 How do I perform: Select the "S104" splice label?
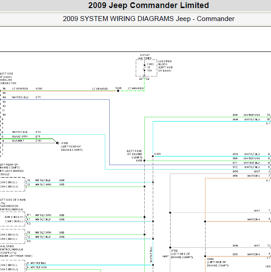pyautogui.click(x=157, y=154)
